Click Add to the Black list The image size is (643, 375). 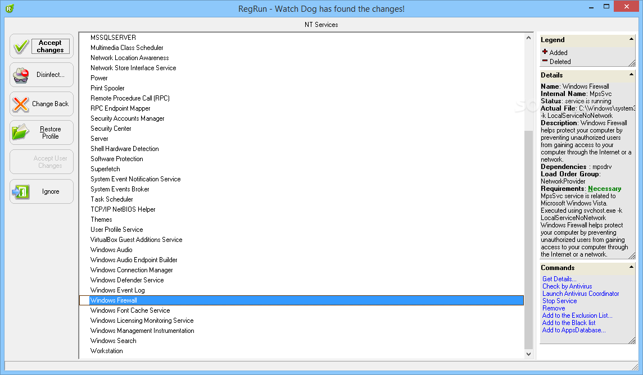[569, 323]
